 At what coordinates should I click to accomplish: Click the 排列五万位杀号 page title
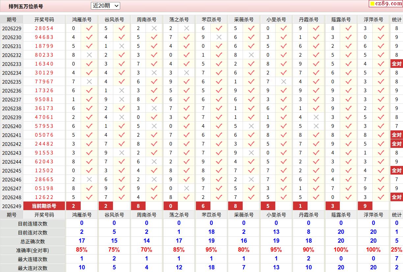[26, 6]
